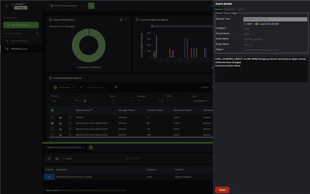Image resolution: width=310 pixels, height=194 pixels.
Task: Click the save icon in events toolbar
Action: (x=57, y=158)
